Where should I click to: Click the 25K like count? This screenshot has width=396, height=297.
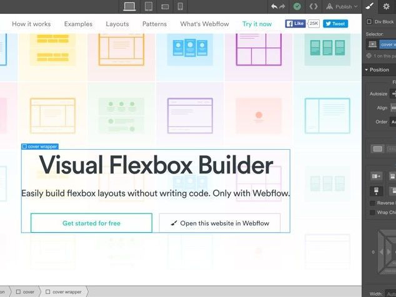coord(314,24)
